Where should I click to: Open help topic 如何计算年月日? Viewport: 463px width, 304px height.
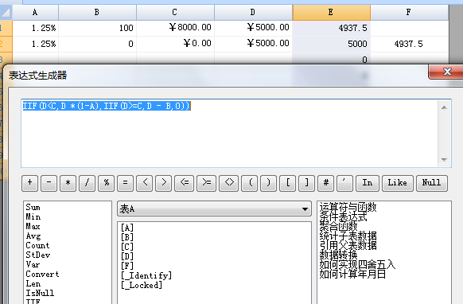click(x=352, y=274)
